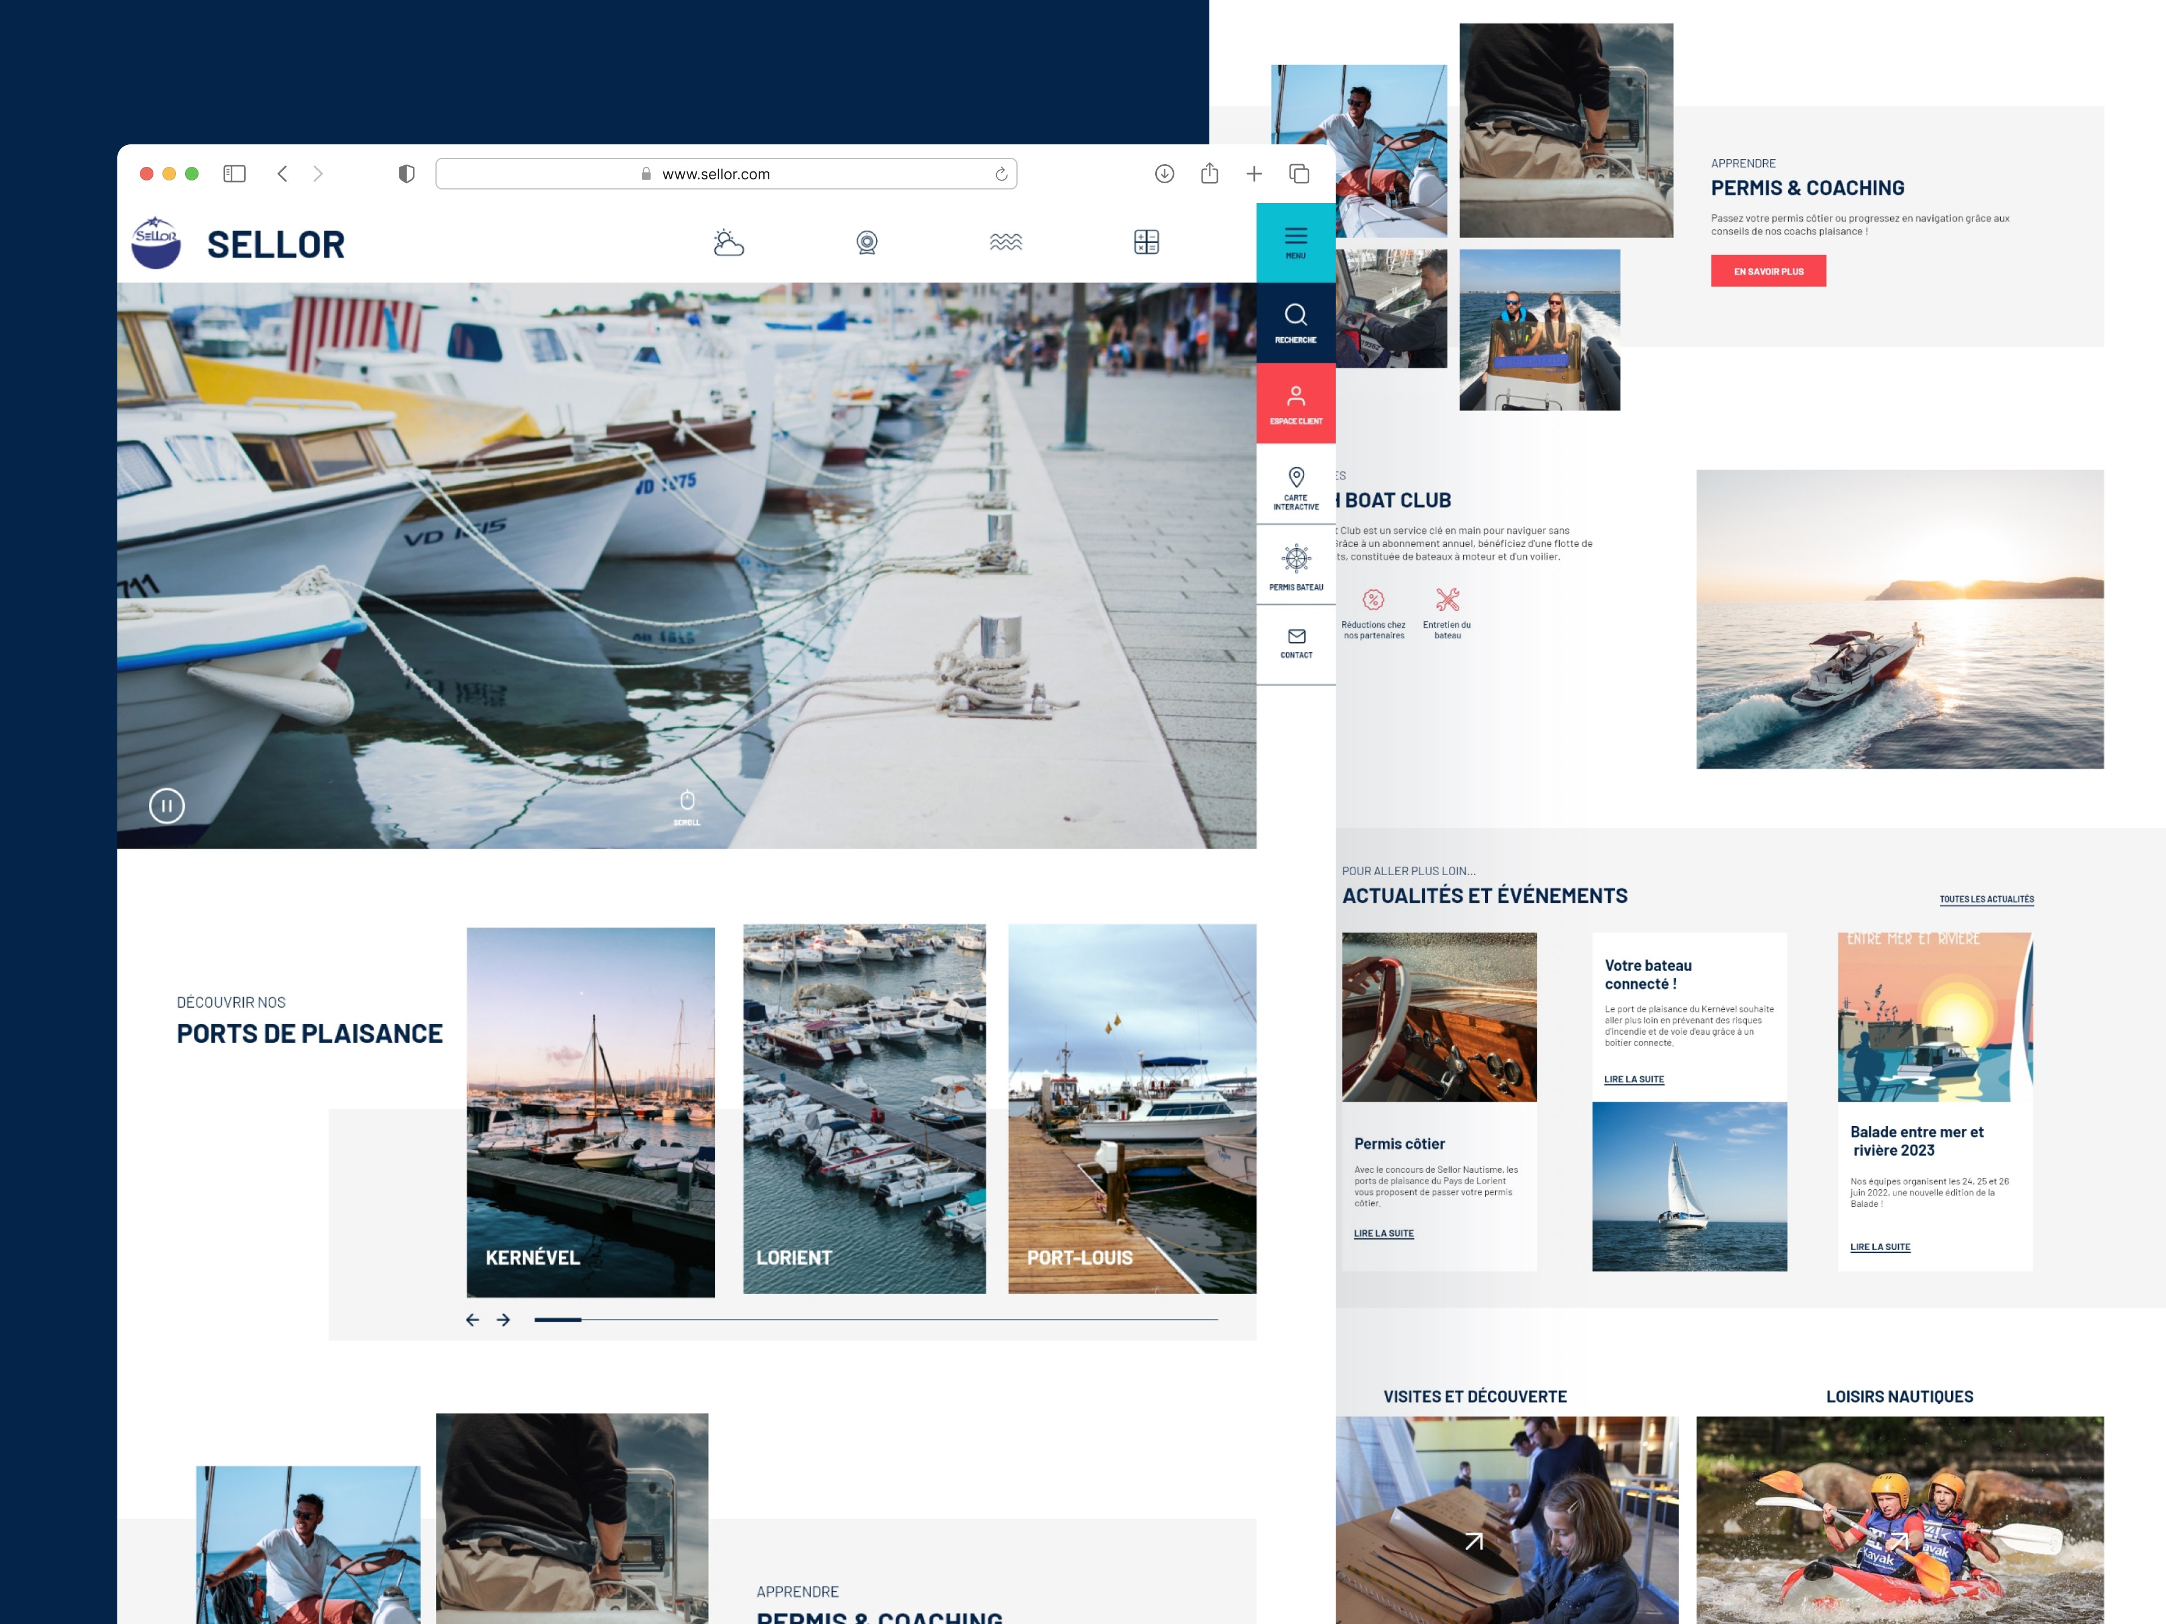
Task: Click the webcam icon in site header
Action: click(x=866, y=242)
